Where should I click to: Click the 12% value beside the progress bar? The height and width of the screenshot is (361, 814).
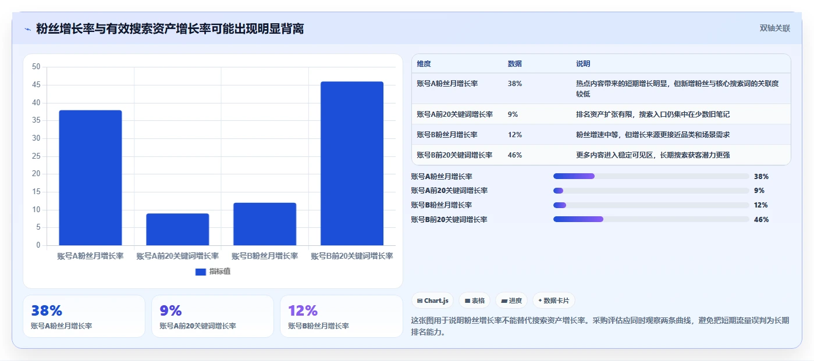click(761, 205)
